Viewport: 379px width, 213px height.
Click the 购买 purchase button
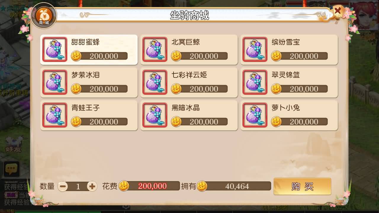tap(302, 186)
